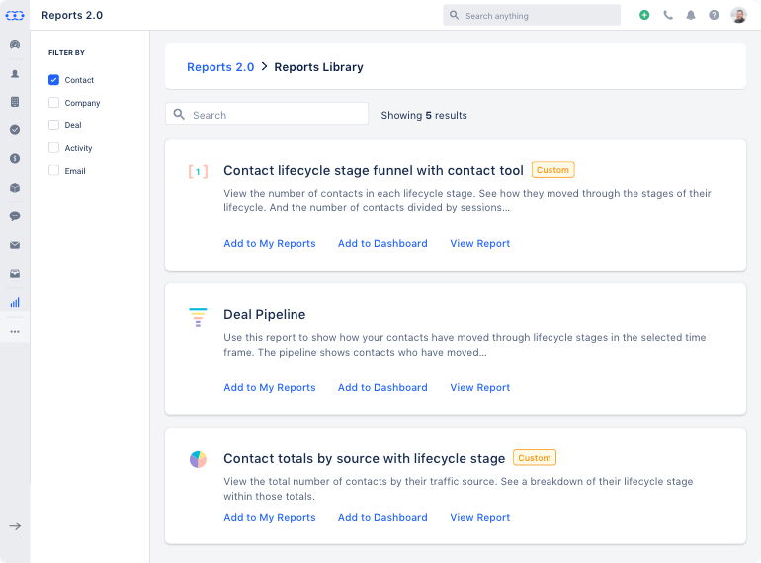Open Deals dollar icon in sidebar
761x563 pixels.
15,159
